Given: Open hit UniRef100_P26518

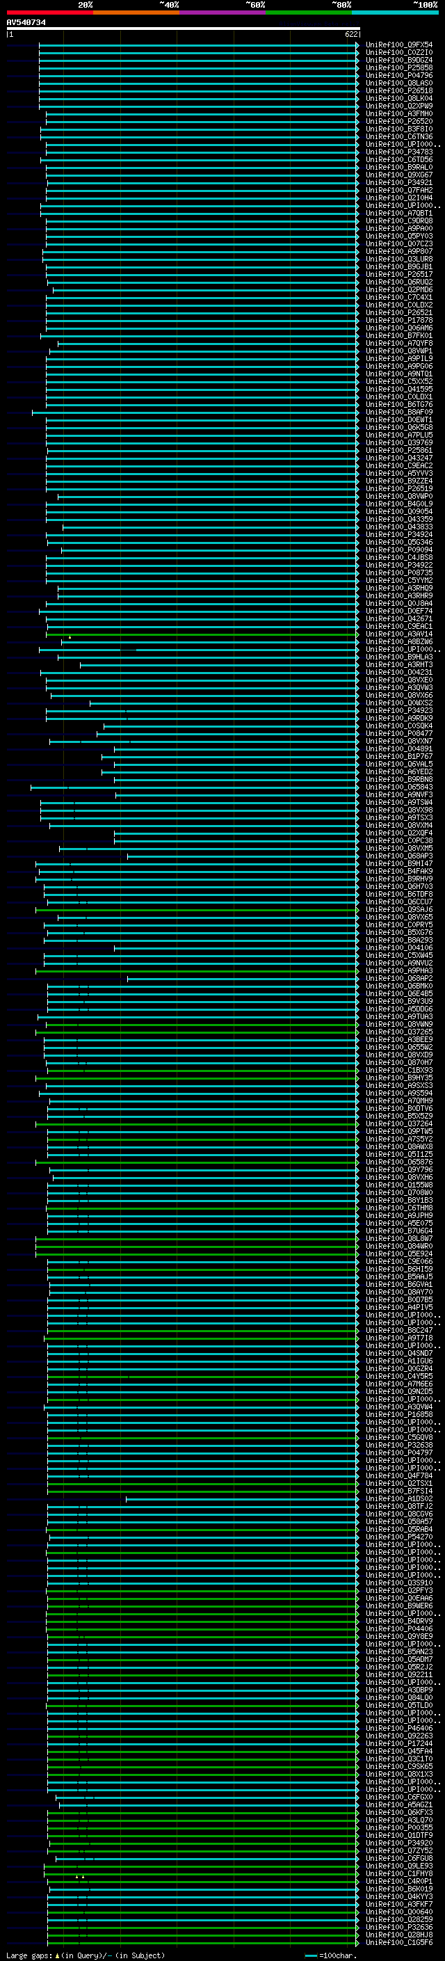Looking at the screenshot, I should tap(398, 90).
